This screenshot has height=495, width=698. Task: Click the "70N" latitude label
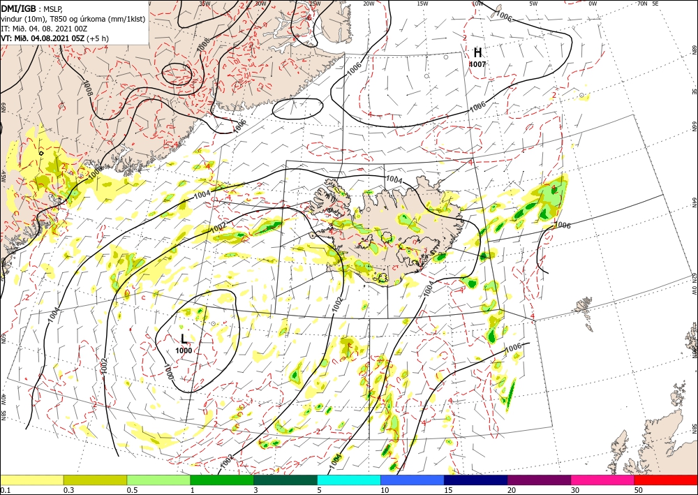[642, 3]
